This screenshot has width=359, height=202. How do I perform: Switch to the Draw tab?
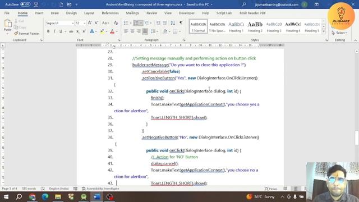click(55, 13)
